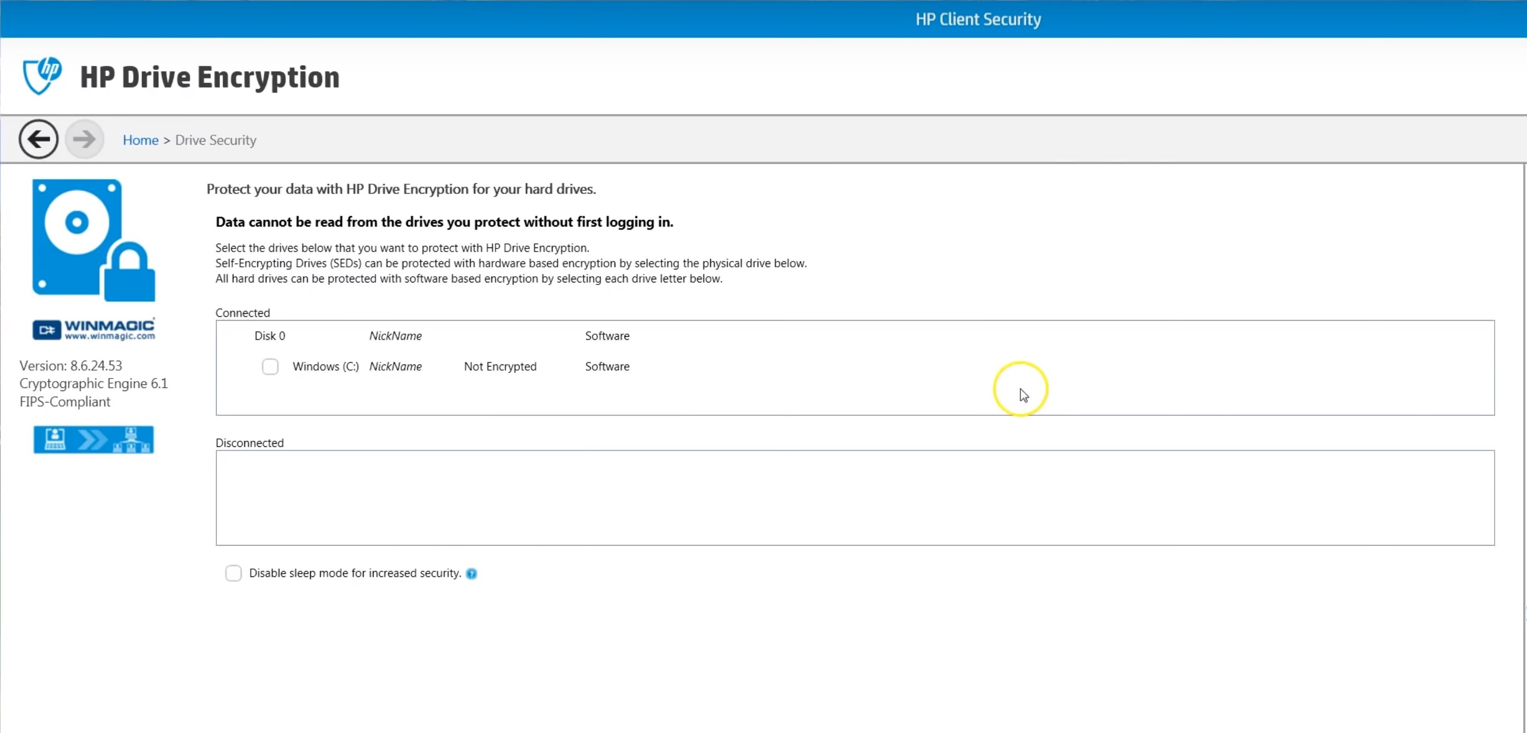Image resolution: width=1527 pixels, height=733 pixels.
Task: Open help icon beside sleep mode option
Action: coord(471,574)
